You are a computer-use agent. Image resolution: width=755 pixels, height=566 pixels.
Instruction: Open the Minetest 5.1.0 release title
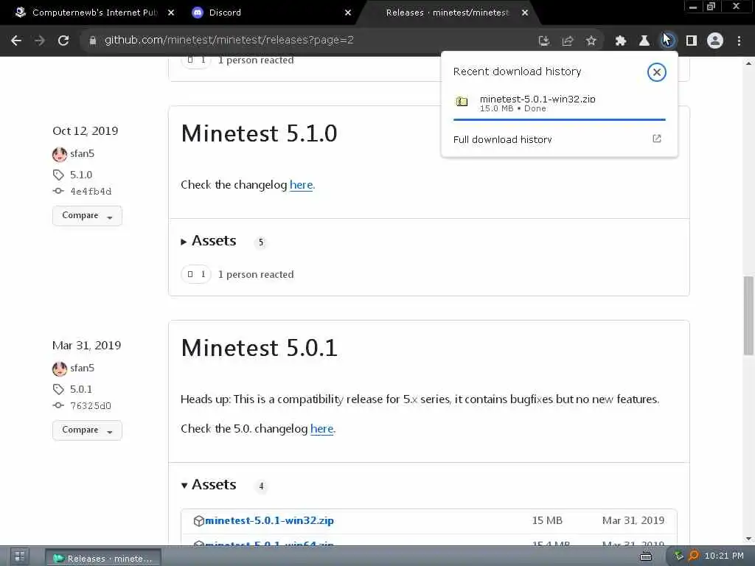coord(259,133)
